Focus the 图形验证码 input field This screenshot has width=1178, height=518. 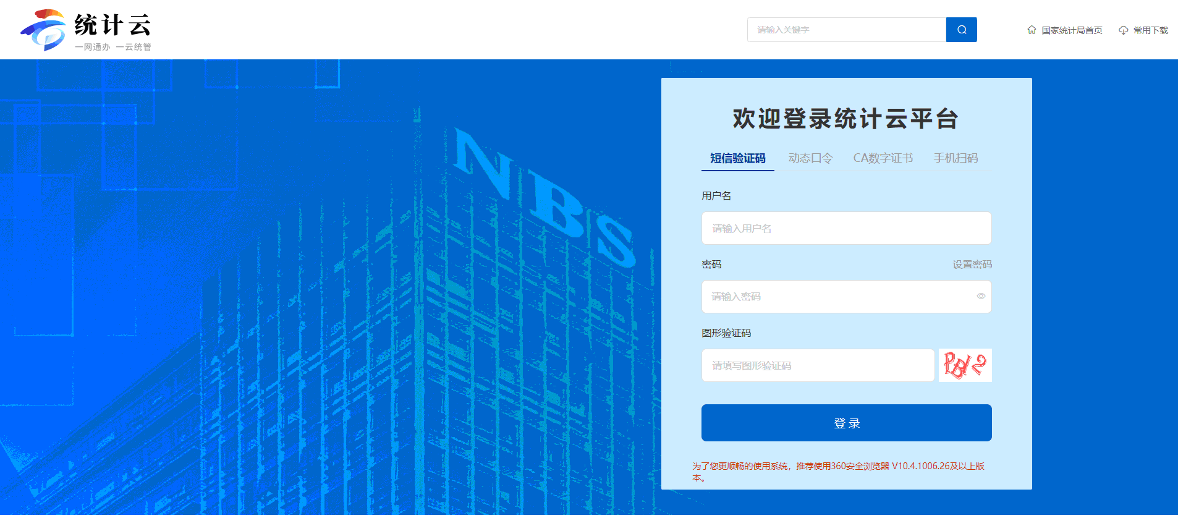tap(818, 365)
